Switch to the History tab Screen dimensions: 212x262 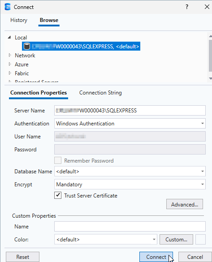pyautogui.click(x=19, y=20)
